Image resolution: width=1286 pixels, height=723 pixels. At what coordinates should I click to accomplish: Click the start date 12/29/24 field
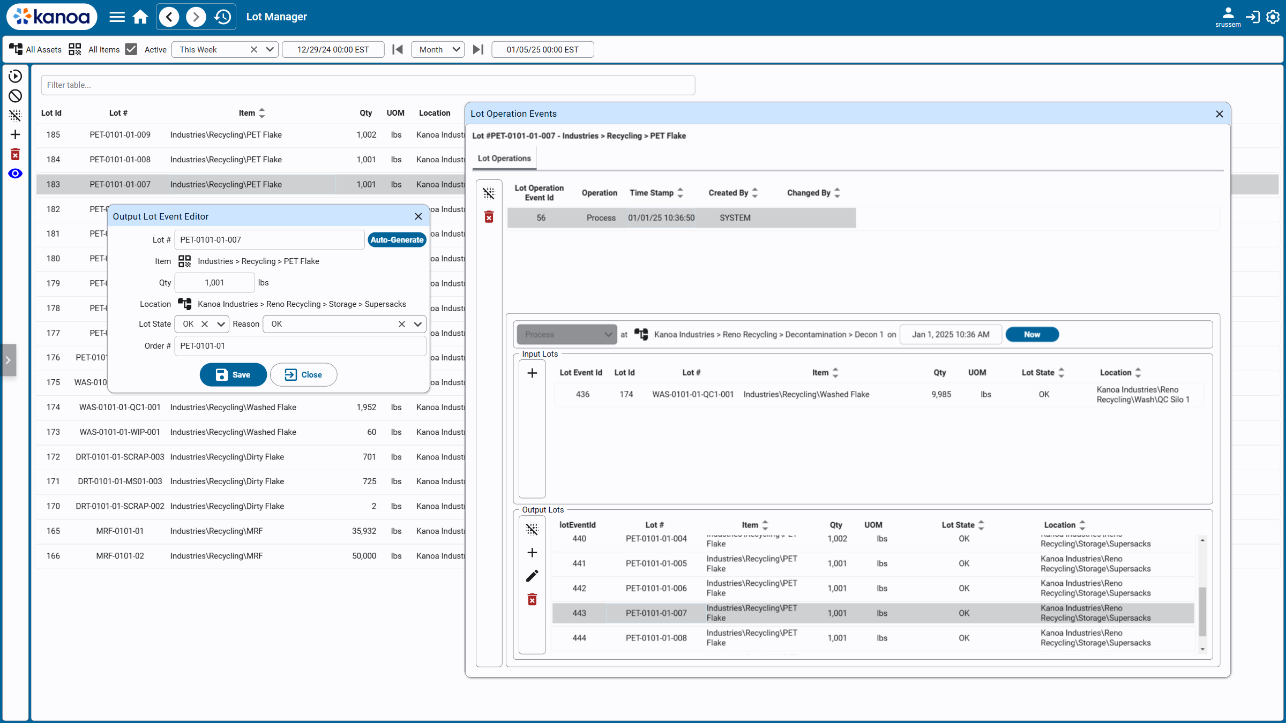pyautogui.click(x=333, y=49)
